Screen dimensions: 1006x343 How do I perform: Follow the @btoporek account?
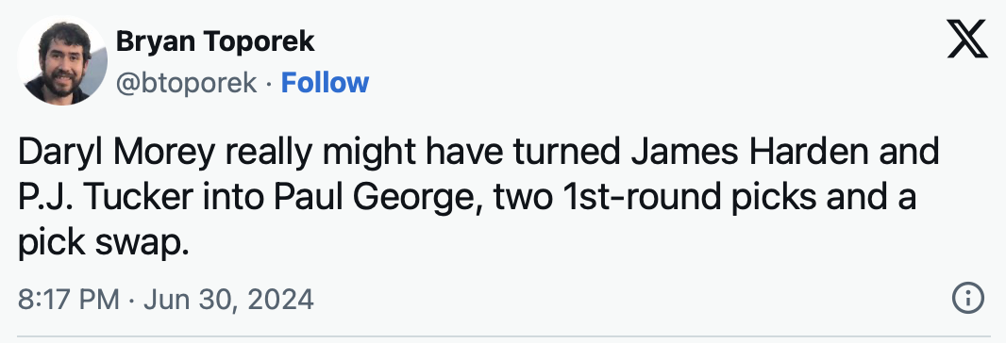click(325, 83)
